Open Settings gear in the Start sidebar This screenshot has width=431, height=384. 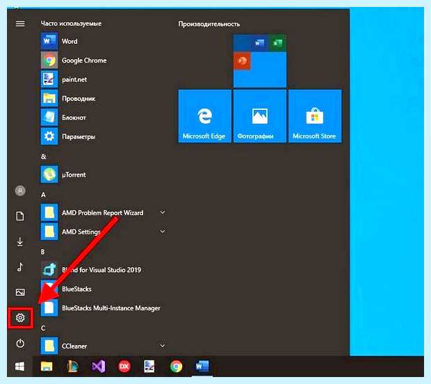pos(20,318)
